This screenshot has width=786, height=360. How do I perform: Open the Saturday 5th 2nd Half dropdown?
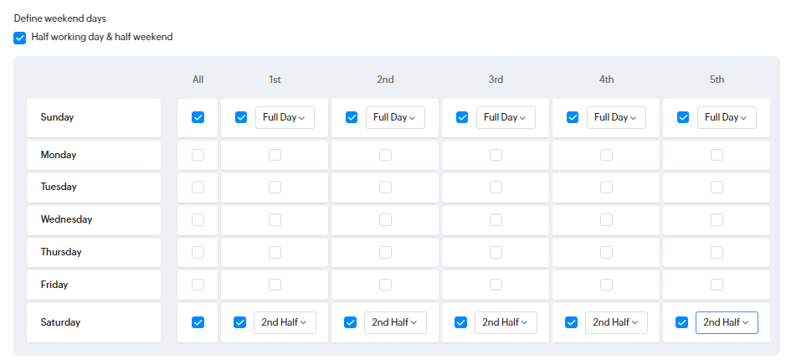[727, 322]
